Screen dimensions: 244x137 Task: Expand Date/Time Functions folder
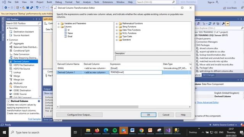pos(117,30)
